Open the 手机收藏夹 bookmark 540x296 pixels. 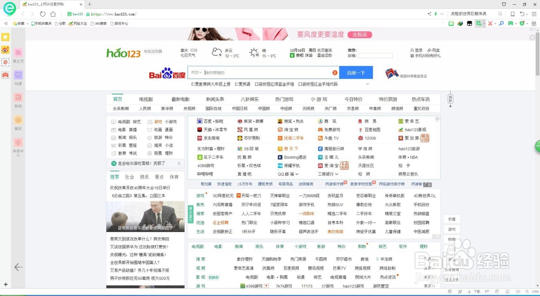click(42, 23)
